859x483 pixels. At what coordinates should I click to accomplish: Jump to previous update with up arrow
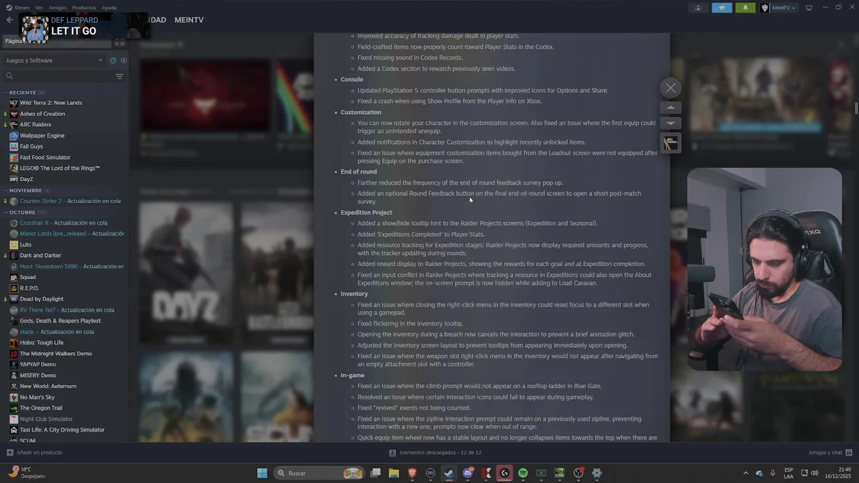coord(670,107)
